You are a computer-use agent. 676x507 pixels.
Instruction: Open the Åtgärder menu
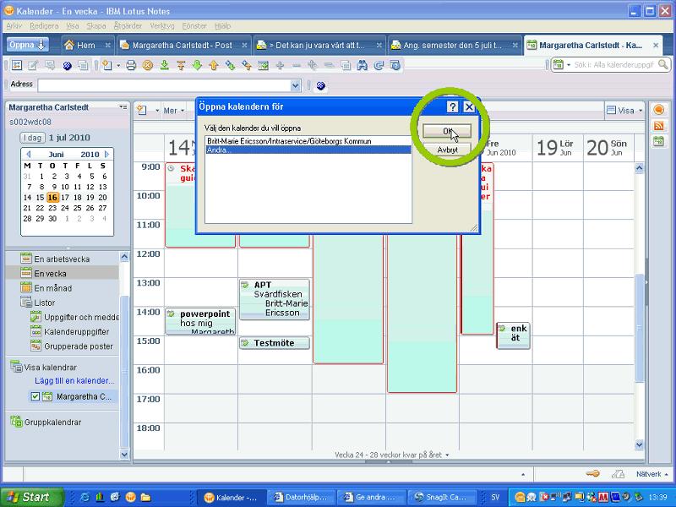[x=128, y=26]
